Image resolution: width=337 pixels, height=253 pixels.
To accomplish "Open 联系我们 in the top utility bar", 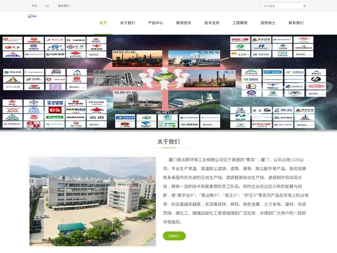I will pyautogui.click(x=64, y=6).
